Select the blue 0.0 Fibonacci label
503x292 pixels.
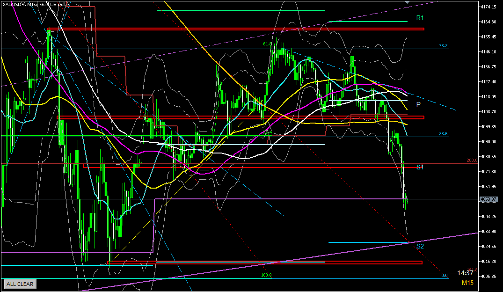[445, 275]
